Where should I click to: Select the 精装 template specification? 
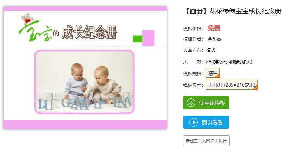tap(213, 73)
